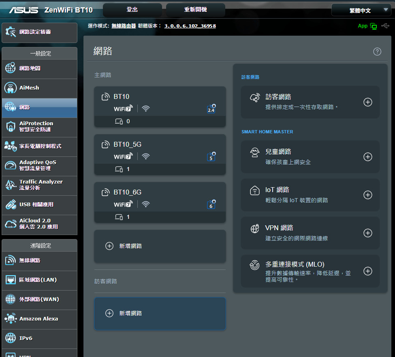This screenshot has height=357, width=395.
Task: Add a kids network with its plus icon
Action: [367, 157]
